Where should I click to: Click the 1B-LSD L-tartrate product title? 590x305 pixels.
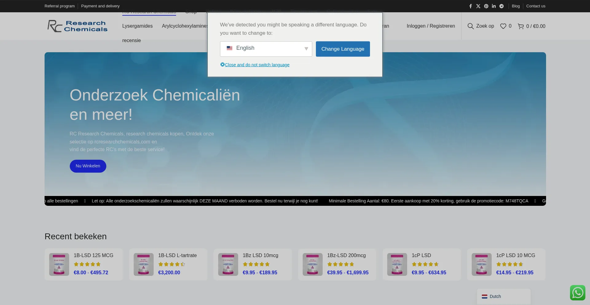tap(177, 256)
